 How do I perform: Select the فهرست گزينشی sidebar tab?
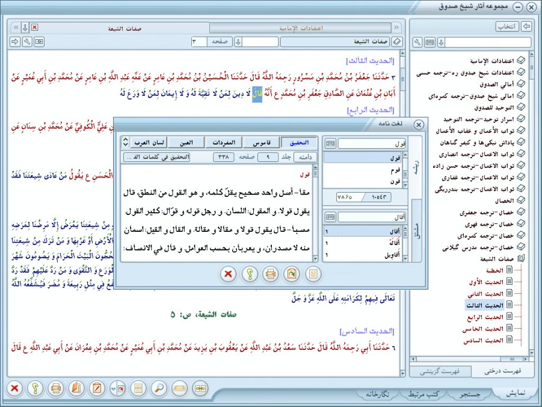[x=439, y=371]
